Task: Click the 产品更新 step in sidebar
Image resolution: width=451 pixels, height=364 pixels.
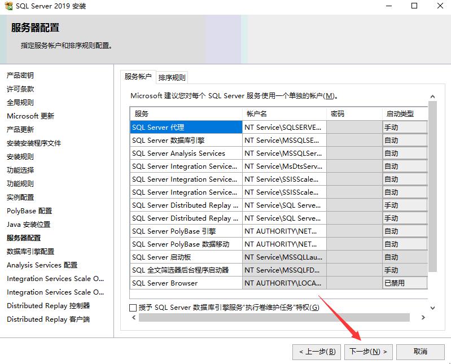Action: (20, 129)
